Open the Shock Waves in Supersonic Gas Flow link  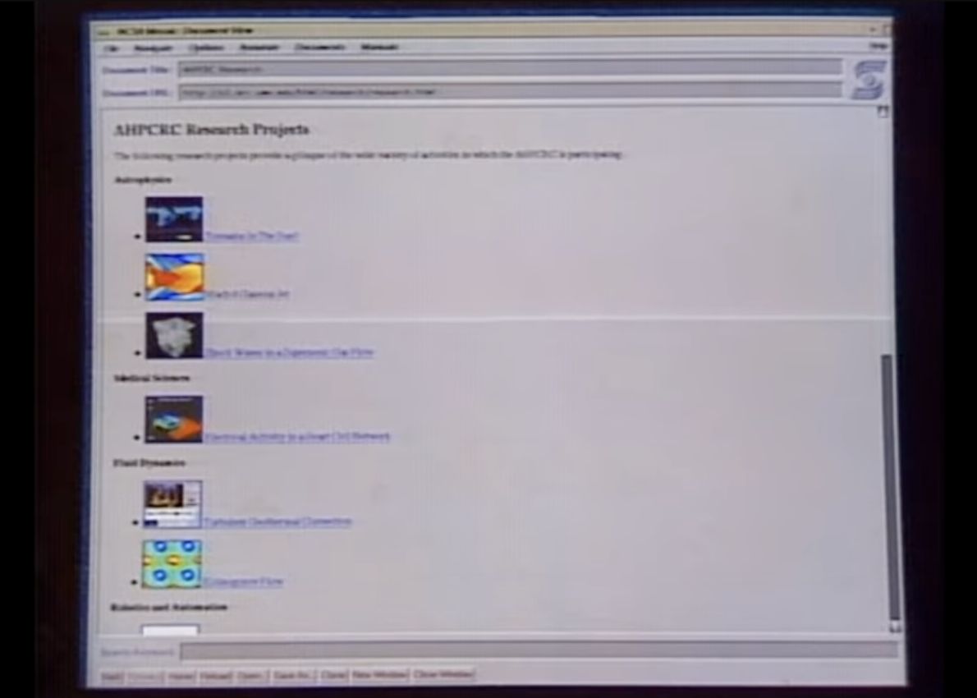tap(289, 352)
